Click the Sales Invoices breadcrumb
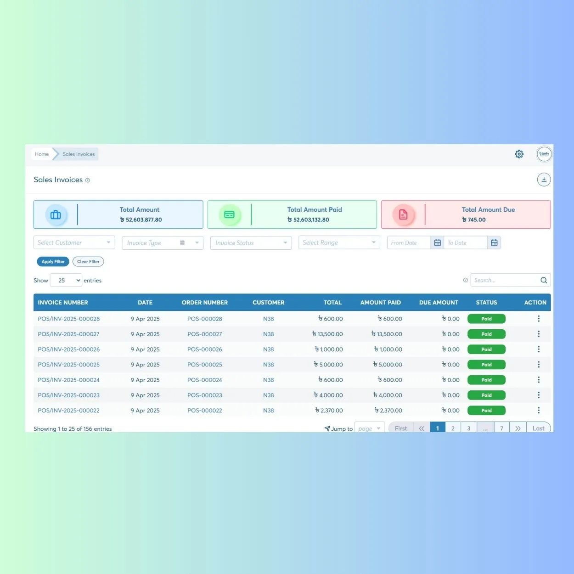 [x=78, y=154]
